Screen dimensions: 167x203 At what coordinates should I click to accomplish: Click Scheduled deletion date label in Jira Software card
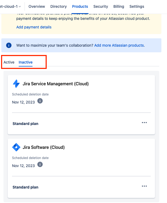(x=30, y=158)
